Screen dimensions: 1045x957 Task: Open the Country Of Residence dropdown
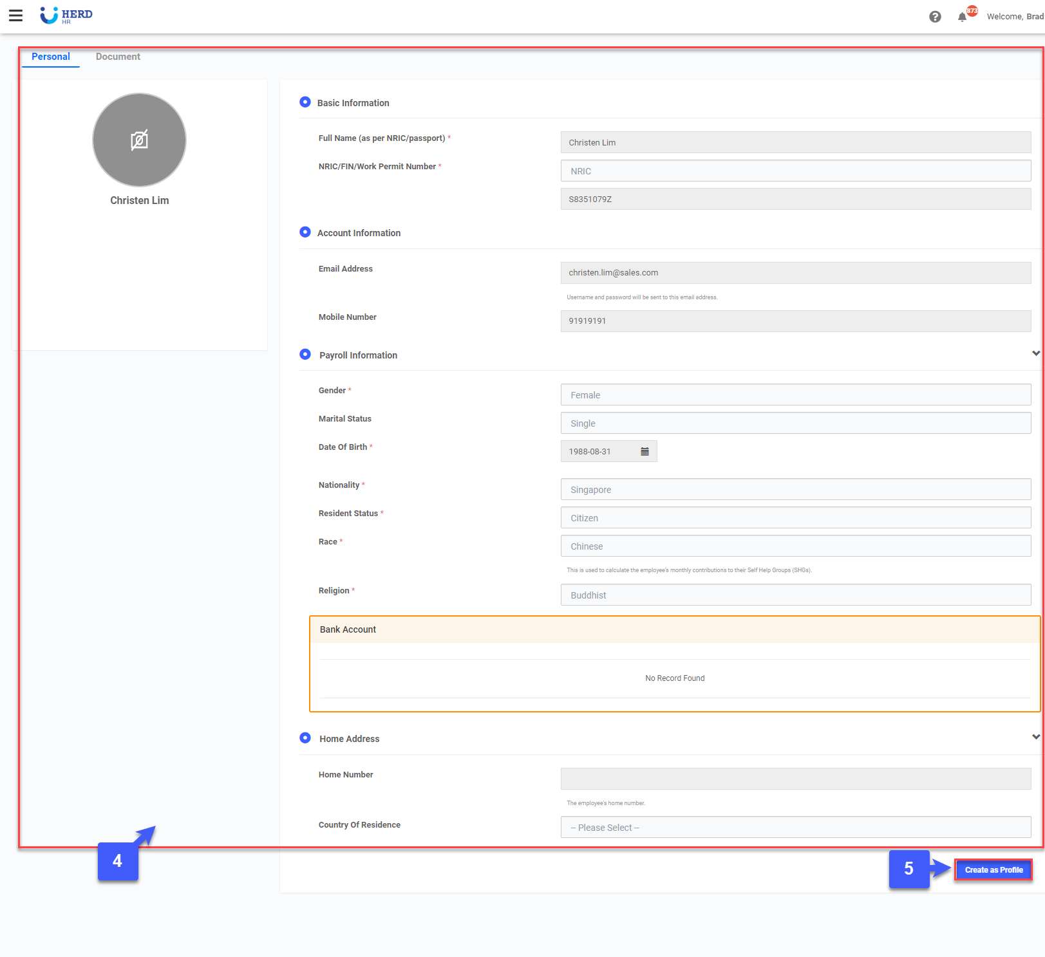[796, 827]
